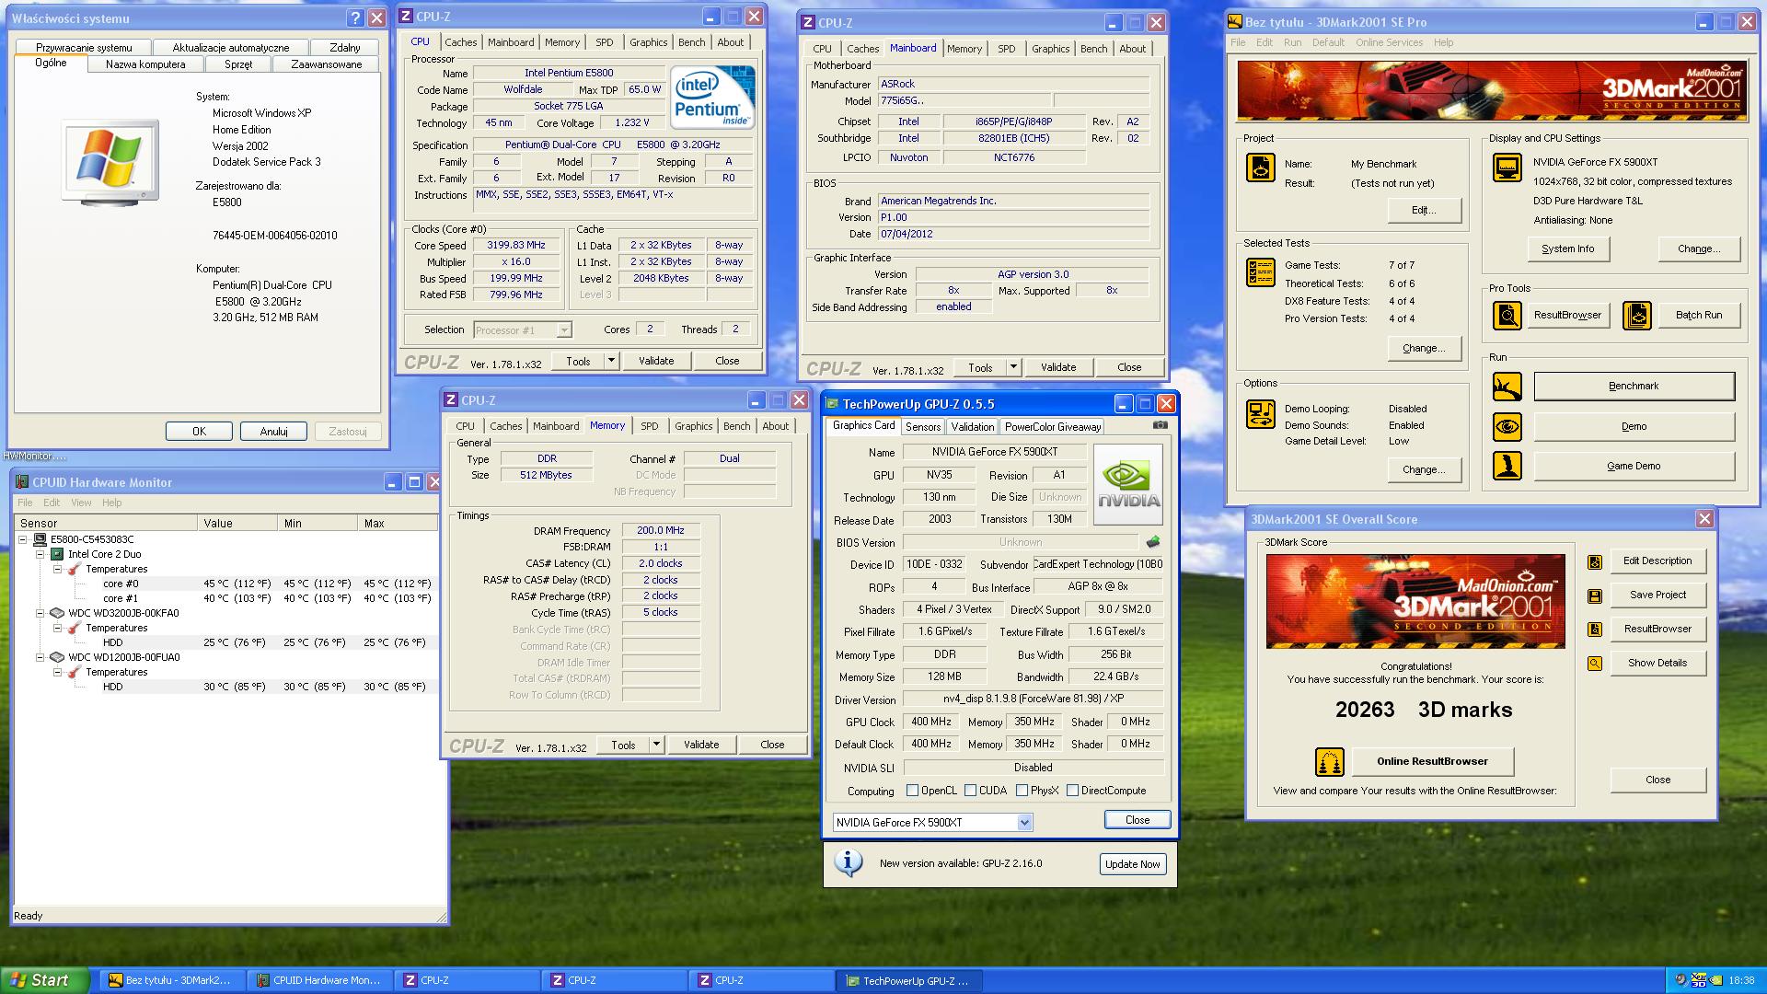Click the Online ResultBrowser button
1767x994 pixels.
pyautogui.click(x=1432, y=761)
